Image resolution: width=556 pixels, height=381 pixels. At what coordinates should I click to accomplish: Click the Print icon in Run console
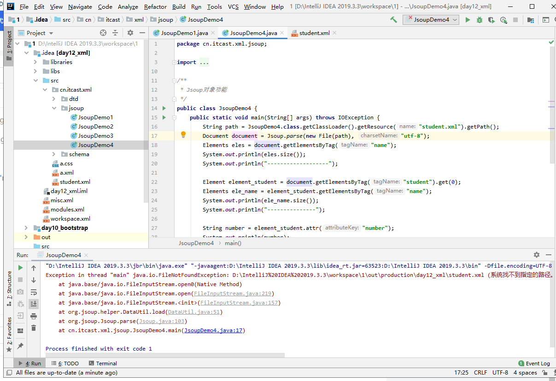pos(34,316)
